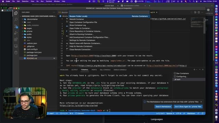This screenshot has height=123, width=219.
Task: Choose Close Remote Connection
Action: (x=109, y=50)
